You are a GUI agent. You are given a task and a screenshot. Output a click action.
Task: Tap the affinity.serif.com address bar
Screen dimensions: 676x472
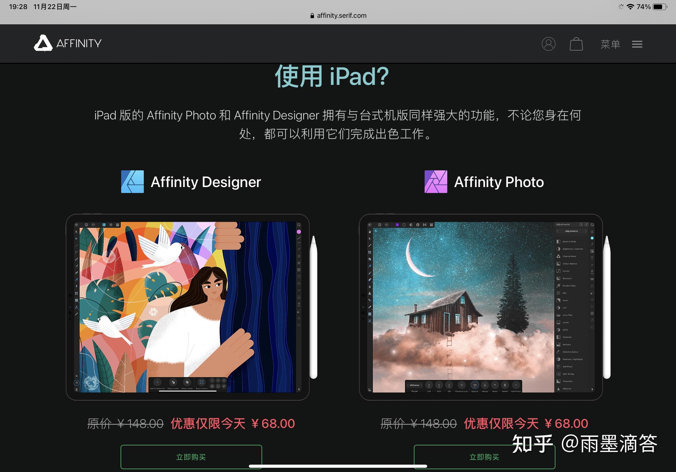[x=338, y=16]
